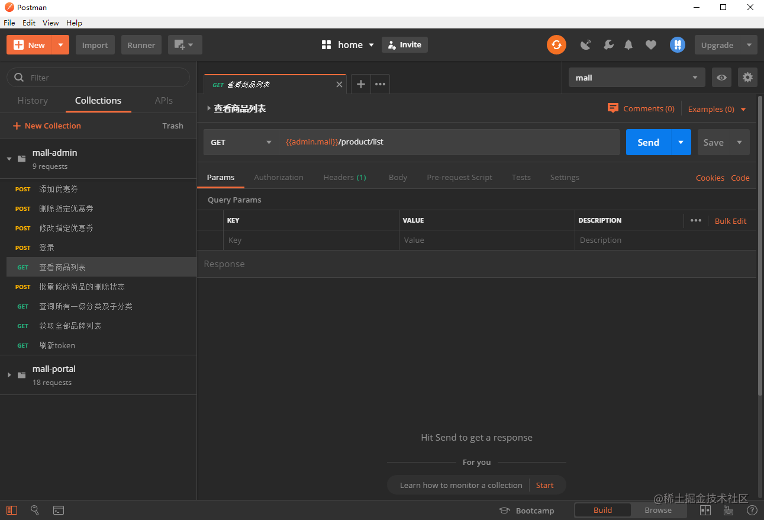Click the heart icon in header
The image size is (764, 520).
651,45
